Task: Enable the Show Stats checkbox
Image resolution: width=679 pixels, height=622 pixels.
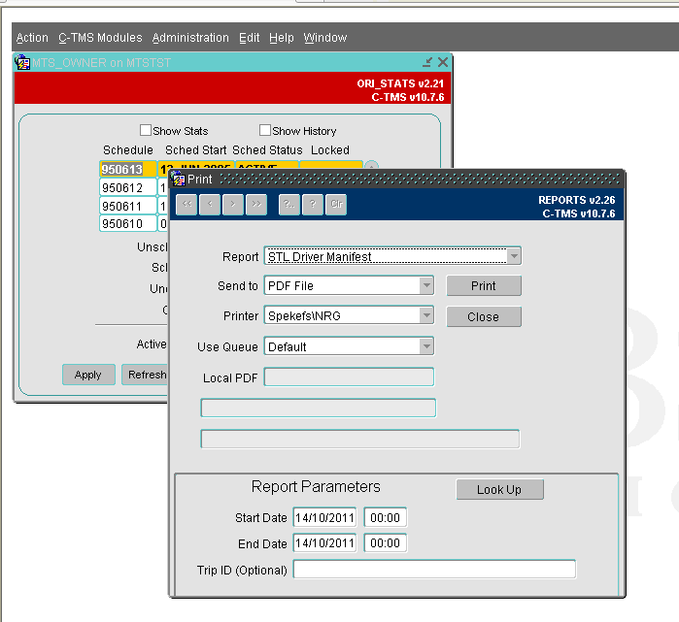Action: (x=146, y=130)
